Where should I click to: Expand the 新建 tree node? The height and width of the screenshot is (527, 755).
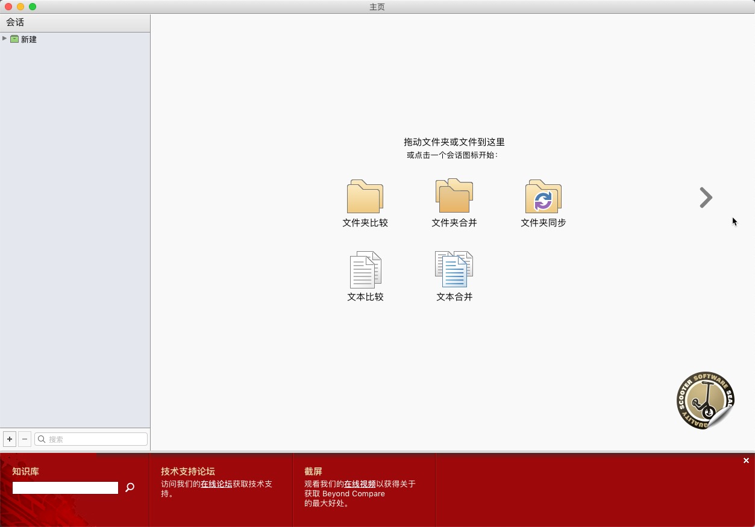(5, 39)
